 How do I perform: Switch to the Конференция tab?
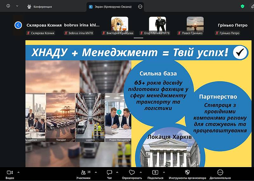click(x=40, y=6)
